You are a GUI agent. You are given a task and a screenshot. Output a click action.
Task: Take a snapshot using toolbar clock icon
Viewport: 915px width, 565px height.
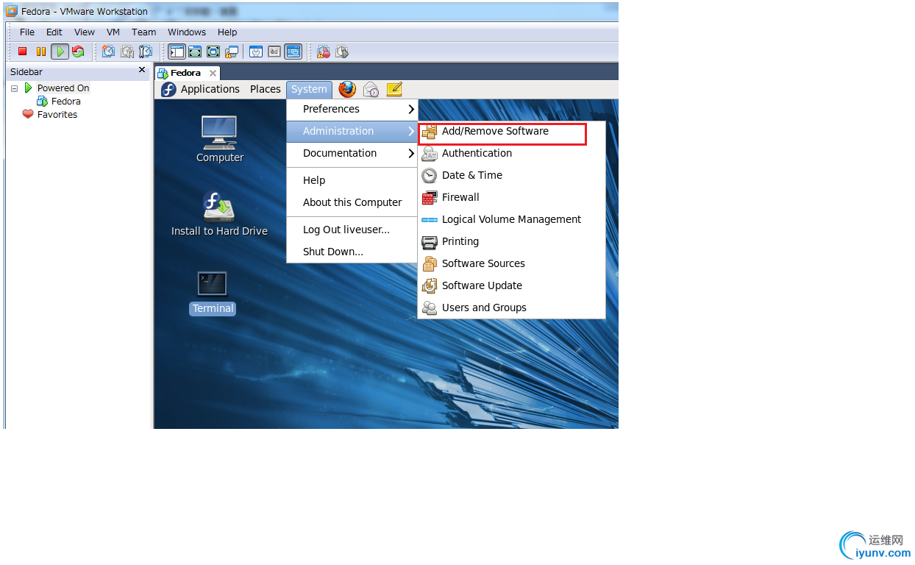108,51
